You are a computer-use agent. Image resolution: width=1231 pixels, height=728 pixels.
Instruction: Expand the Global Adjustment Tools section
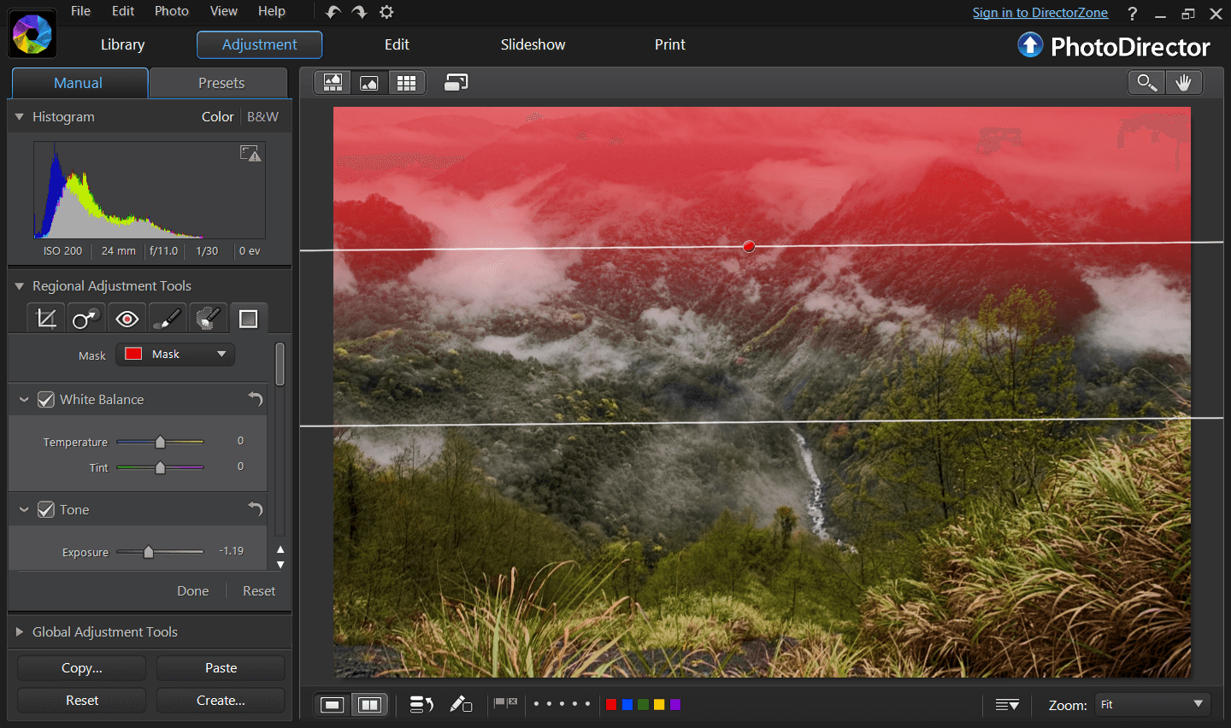point(19,631)
